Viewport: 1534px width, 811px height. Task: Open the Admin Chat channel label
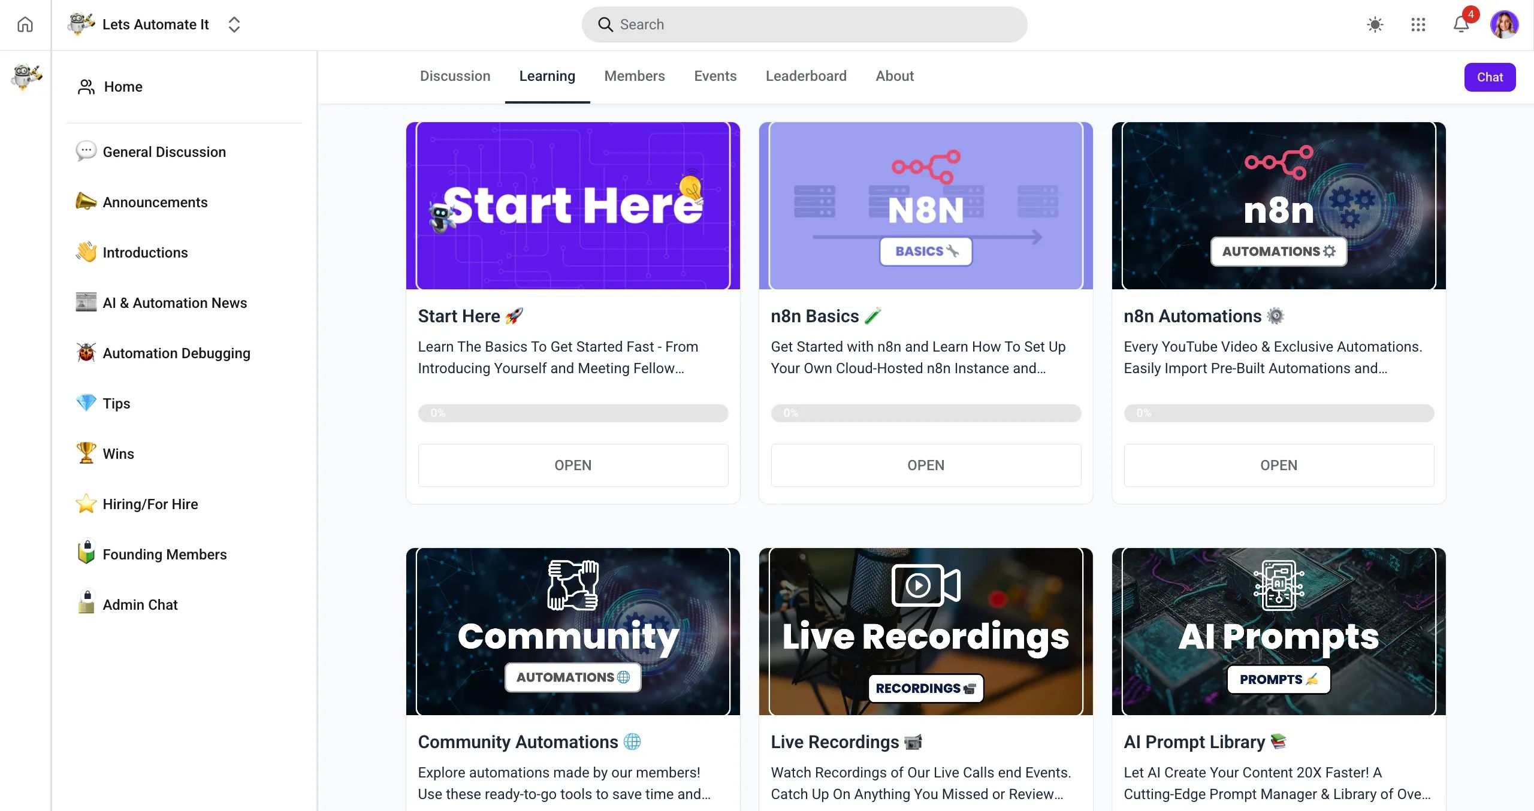tap(140, 605)
